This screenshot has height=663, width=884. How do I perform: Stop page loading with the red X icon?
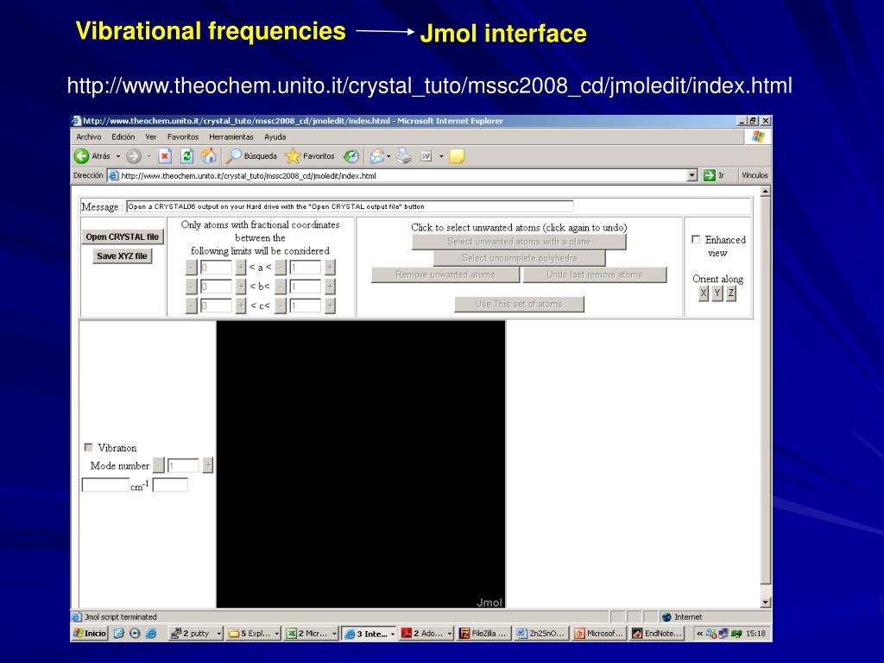165,156
